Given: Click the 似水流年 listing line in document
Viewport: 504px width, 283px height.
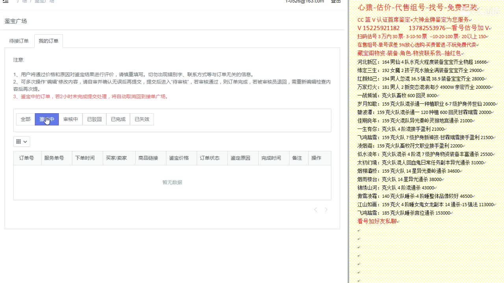Looking at the screenshot, I should 426,154.
